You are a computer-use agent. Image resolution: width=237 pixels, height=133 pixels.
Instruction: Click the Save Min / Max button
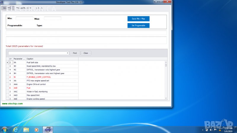[138, 19]
